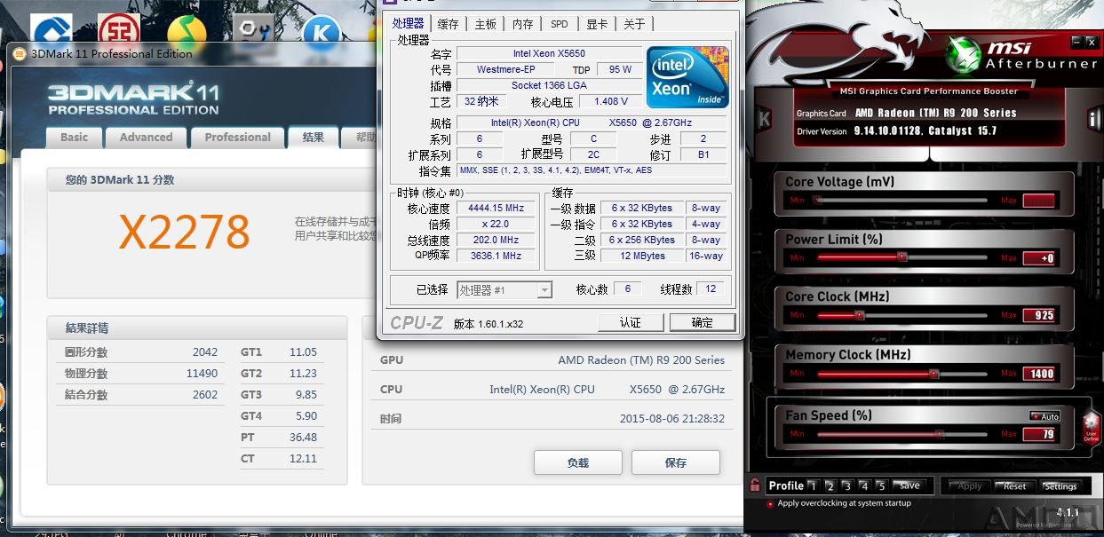
Task: Minimize the MSI Afterburner window
Action: tap(1076, 42)
